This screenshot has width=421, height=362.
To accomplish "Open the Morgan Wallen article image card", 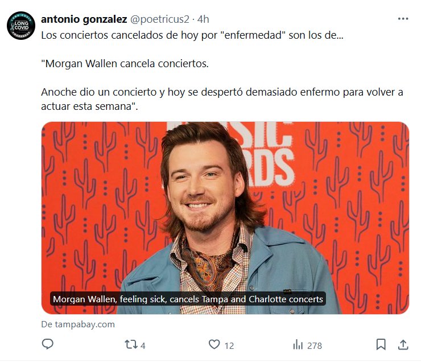I will (x=225, y=218).
